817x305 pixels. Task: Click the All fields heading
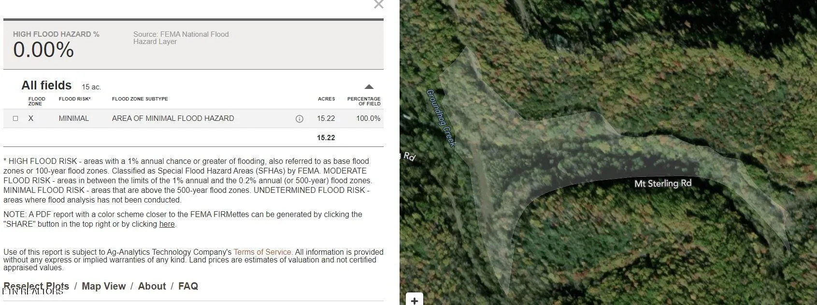46,86
